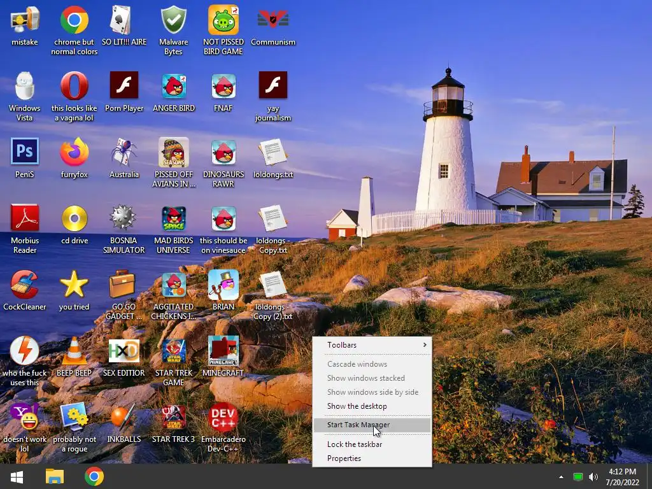Select the Malware Bytes shield icon
Screen dimensions: 652x489
(x=173, y=20)
